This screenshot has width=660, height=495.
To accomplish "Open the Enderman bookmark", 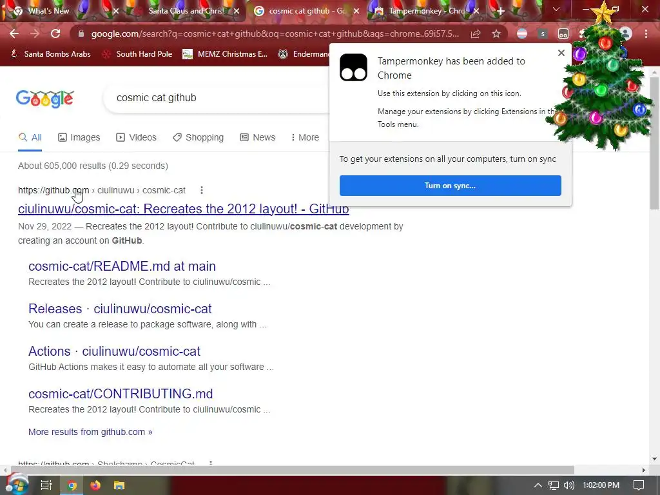I will 304,54.
